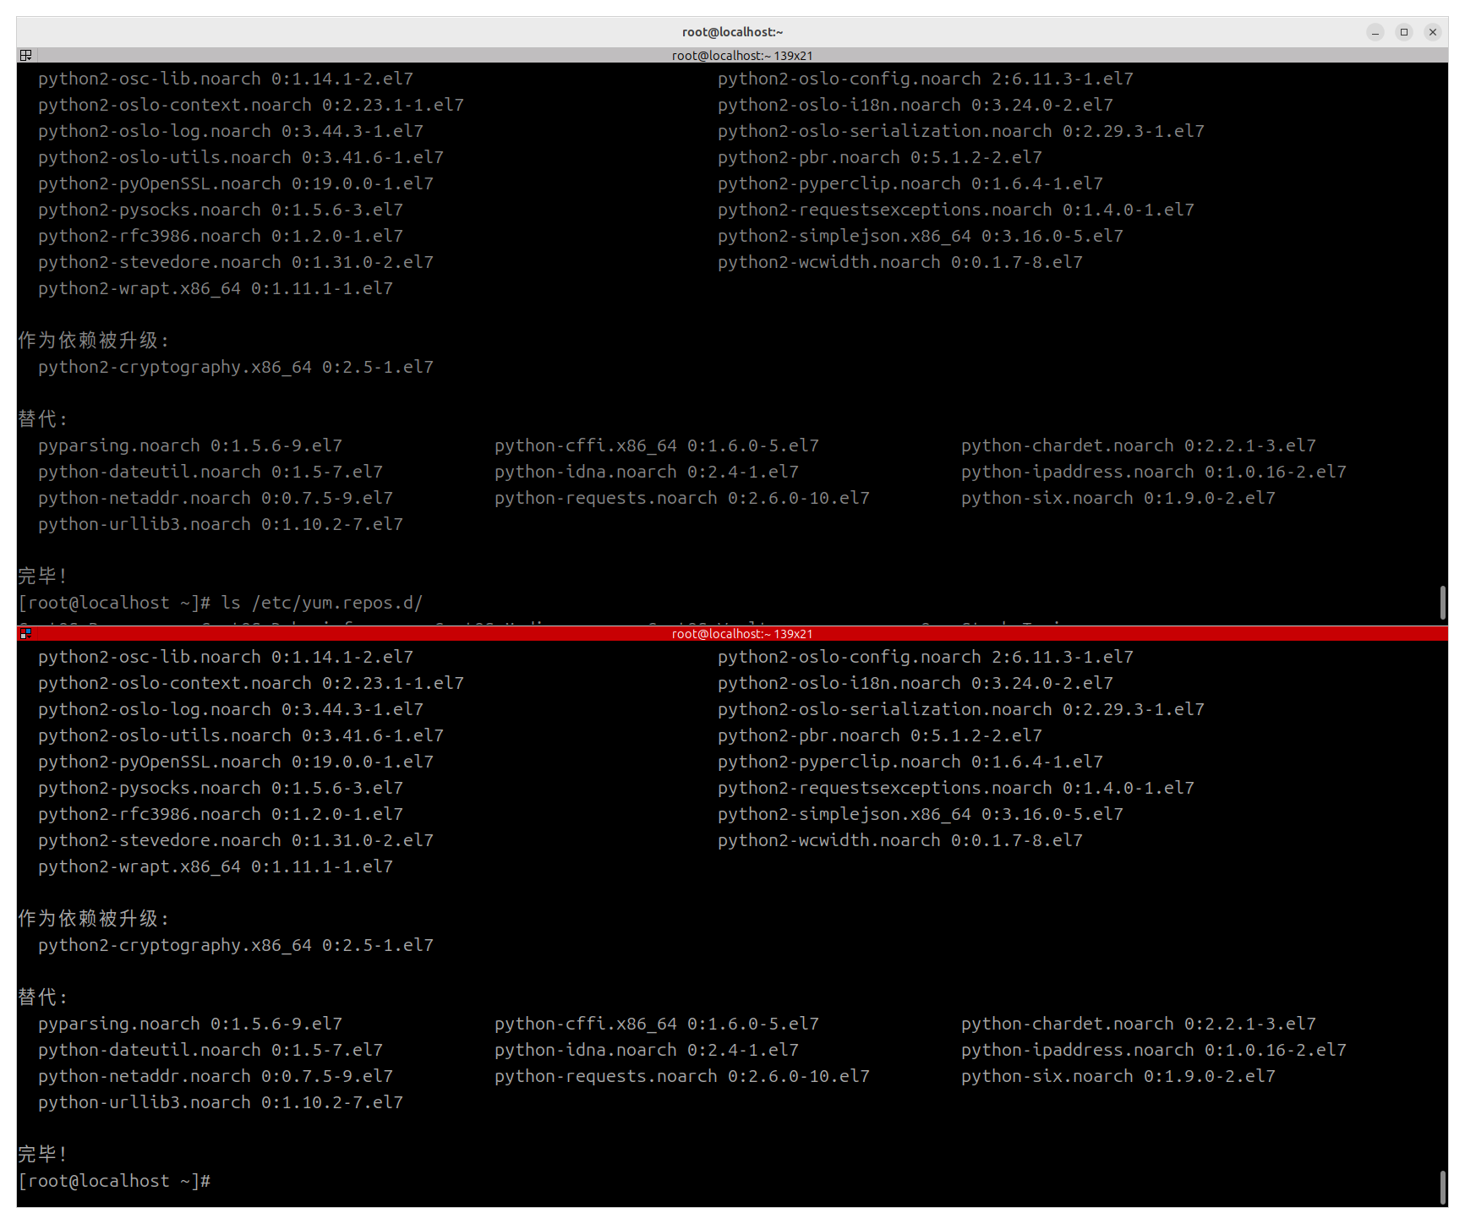The width and height of the screenshot is (1465, 1224).
Task: Select 'python-cffi.x86_64' in the grey-titled pane
Action: point(586,445)
